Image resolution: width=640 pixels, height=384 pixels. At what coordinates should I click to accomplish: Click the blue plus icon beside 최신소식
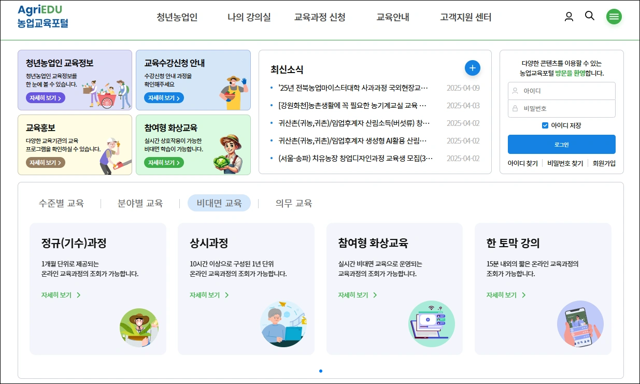(x=472, y=67)
